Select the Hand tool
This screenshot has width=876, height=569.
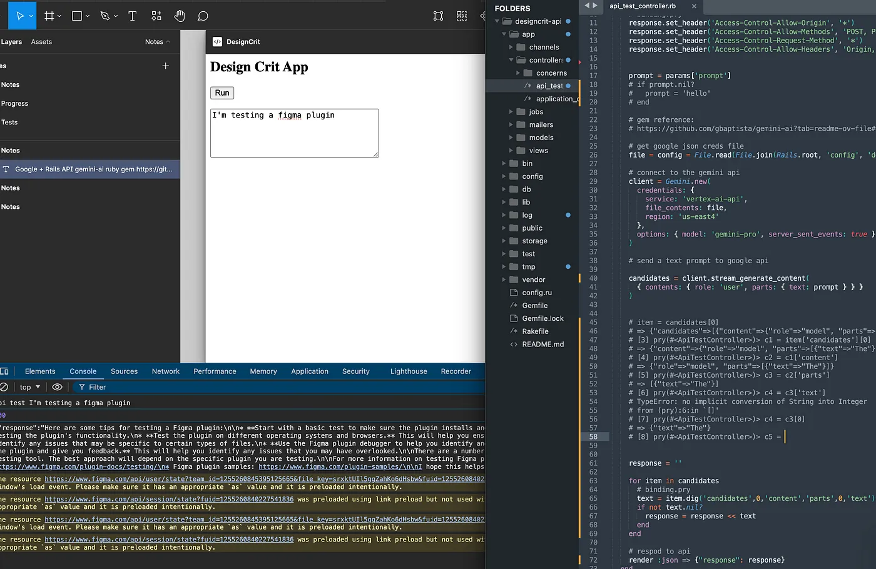click(180, 16)
